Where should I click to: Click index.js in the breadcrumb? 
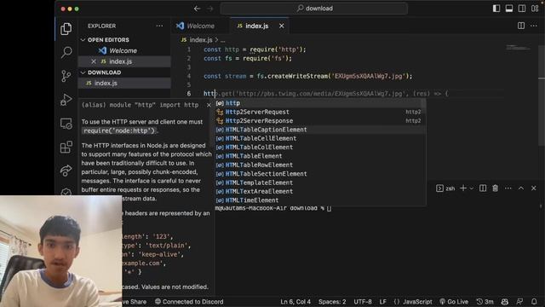(x=201, y=40)
